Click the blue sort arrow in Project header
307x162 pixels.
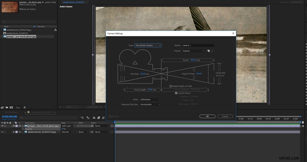click(35, 26)
